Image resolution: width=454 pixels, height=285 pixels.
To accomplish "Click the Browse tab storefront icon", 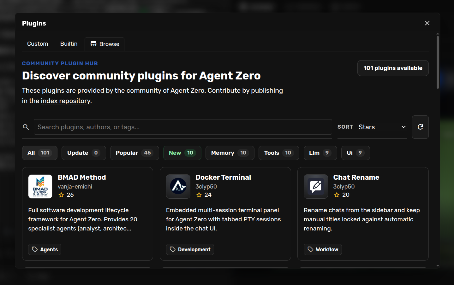I will tap(93, 44).
